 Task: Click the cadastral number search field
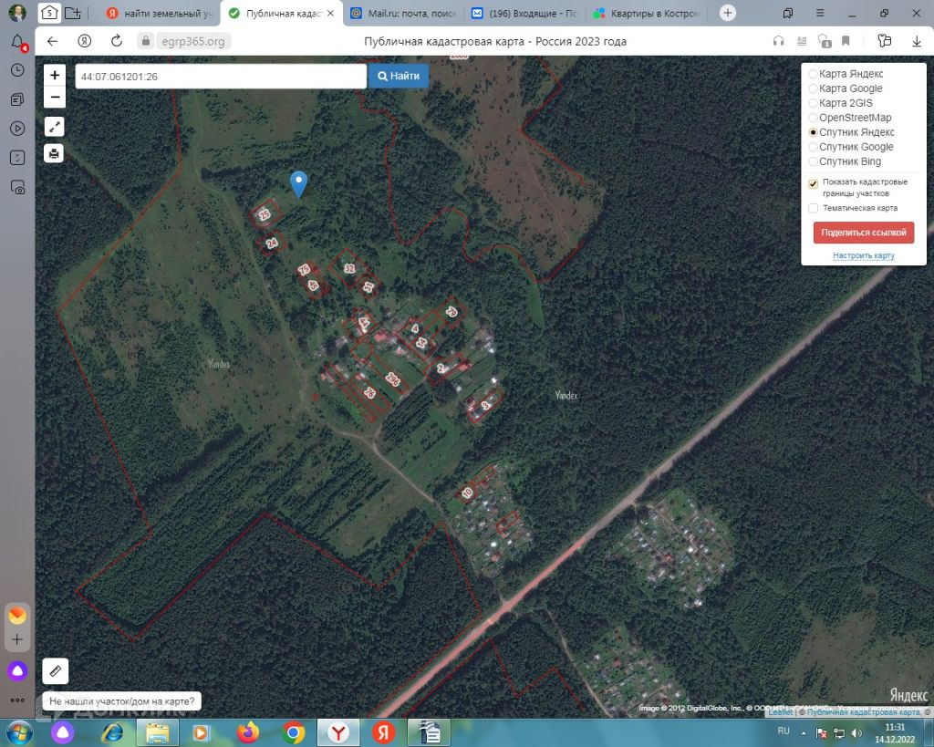221,77
